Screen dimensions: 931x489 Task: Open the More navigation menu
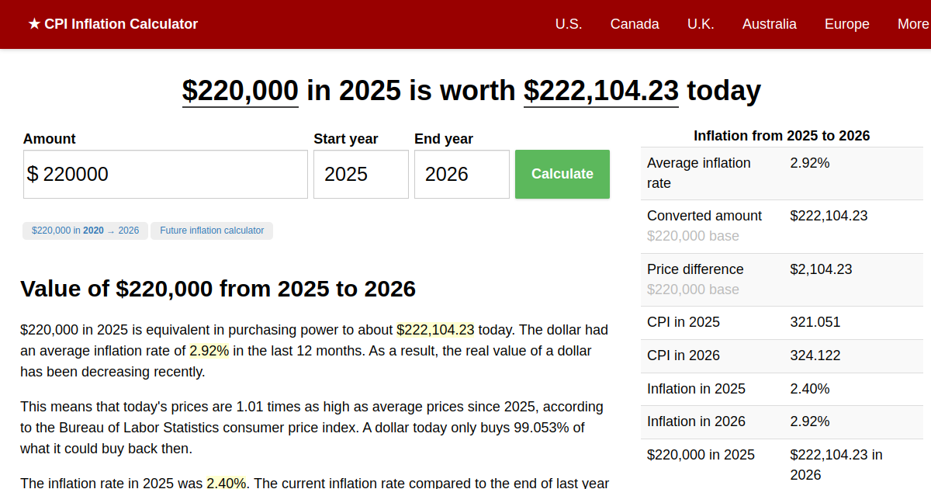point(914,24)
